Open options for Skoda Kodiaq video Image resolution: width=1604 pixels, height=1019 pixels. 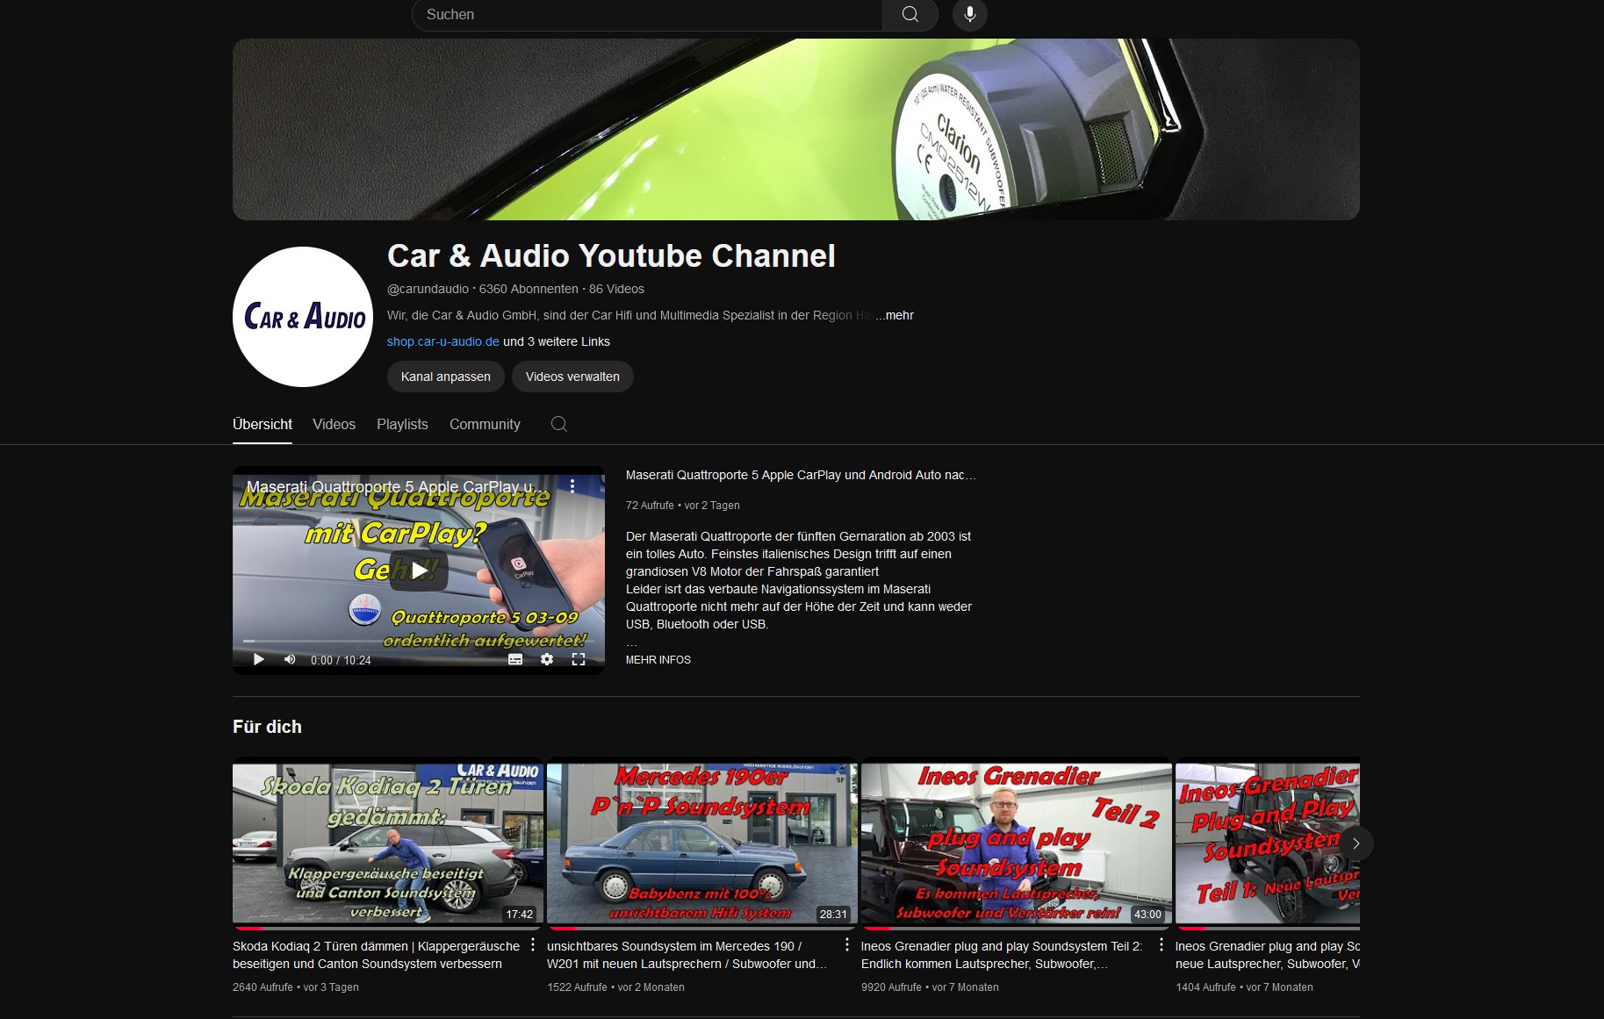tap(533, 945)
